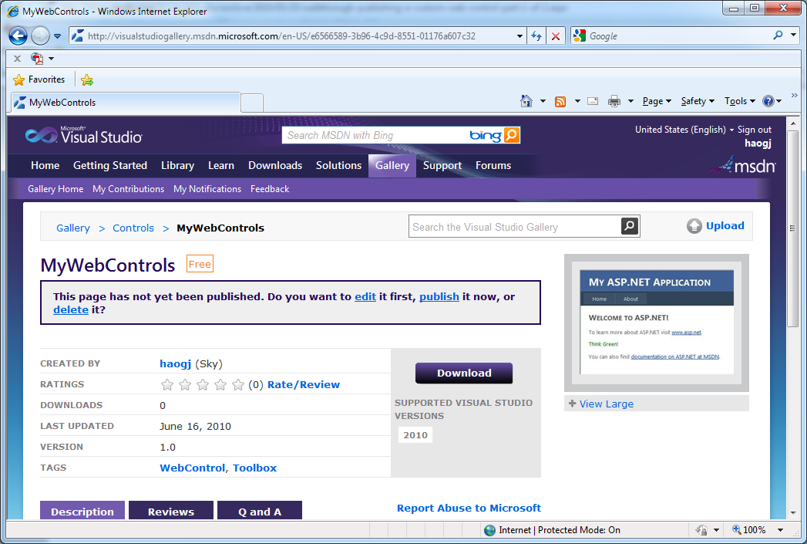The height and width of the screenshot is (544, 807).
Task: Click the browser Back arrow button
Action: pyautogui.click(x=18, y=36)
